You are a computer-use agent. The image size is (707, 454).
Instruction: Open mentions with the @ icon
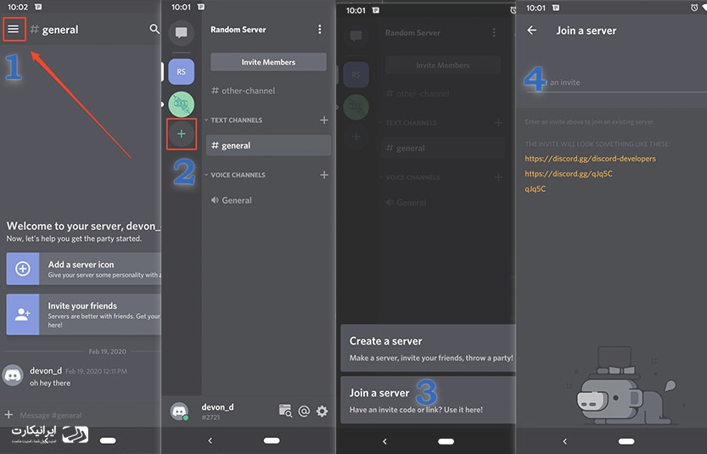pyautogui.click(x=305, y=412)
